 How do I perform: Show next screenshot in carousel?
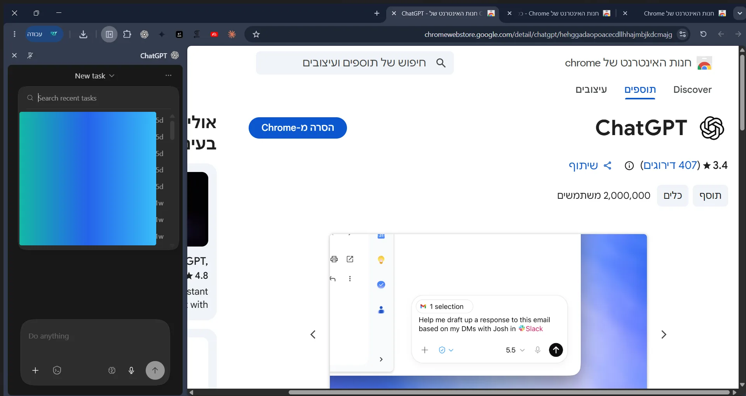click(x=664, y=334)
